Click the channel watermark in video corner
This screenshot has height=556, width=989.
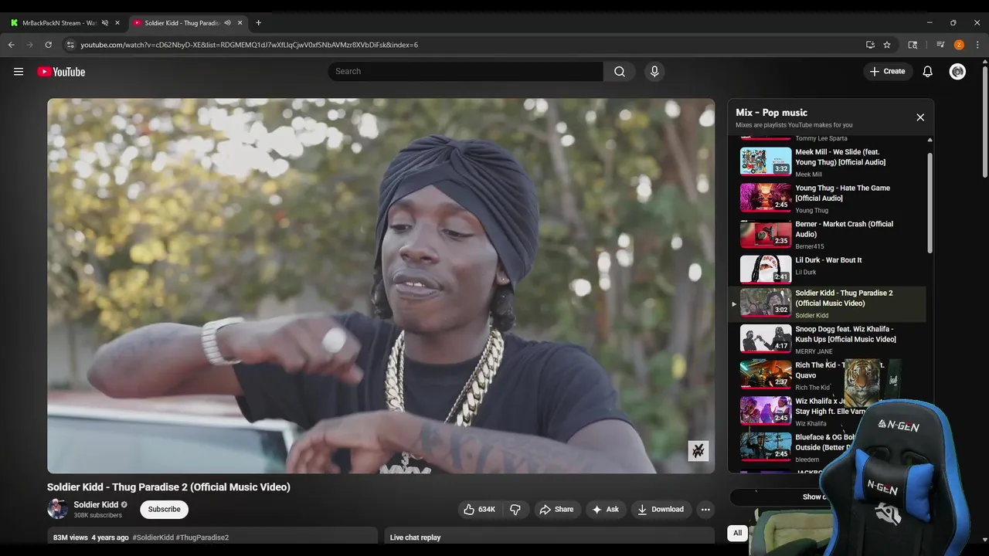[x=698, y=451]
